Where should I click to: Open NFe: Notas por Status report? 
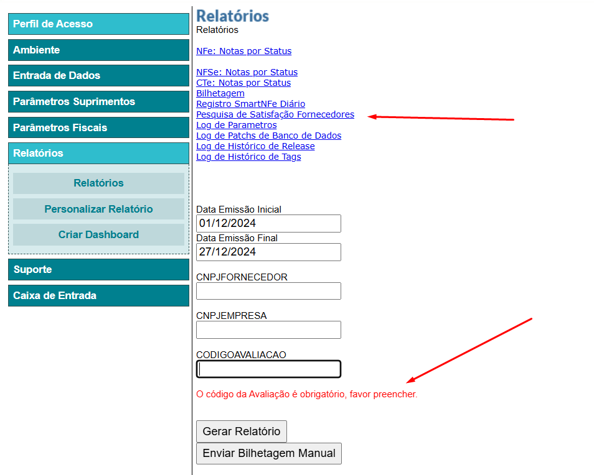243,51
